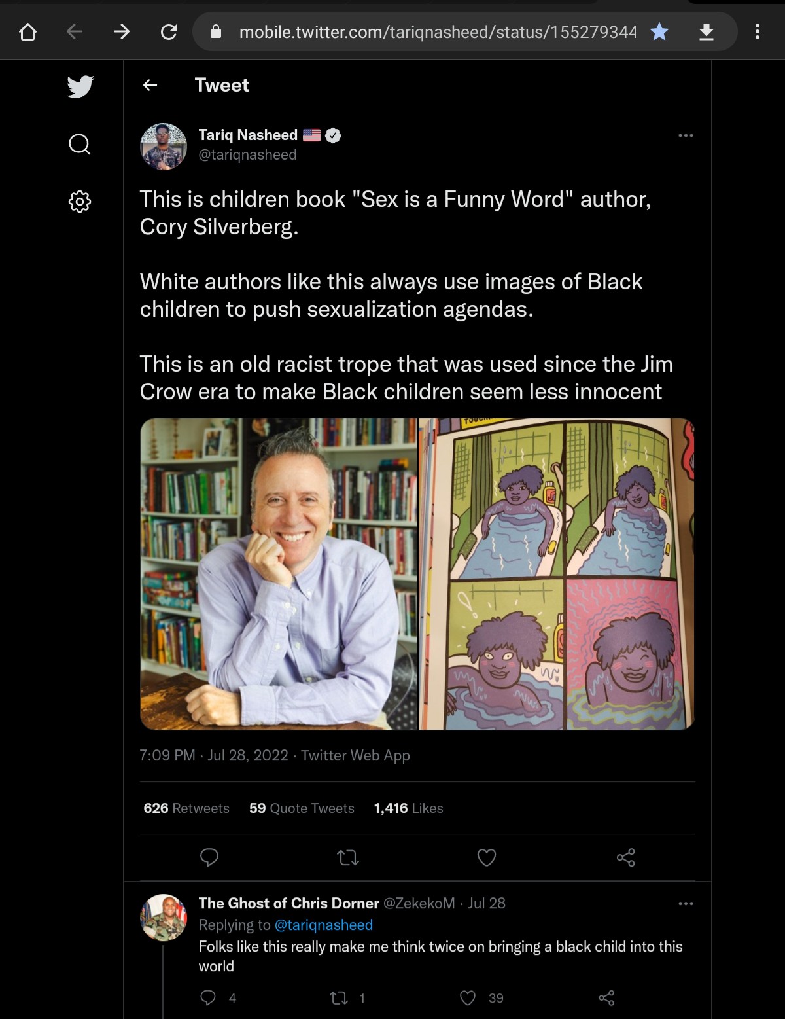The image size is (785, 1019).
Task: Open the author photo on the left
Action: point(279,574)
